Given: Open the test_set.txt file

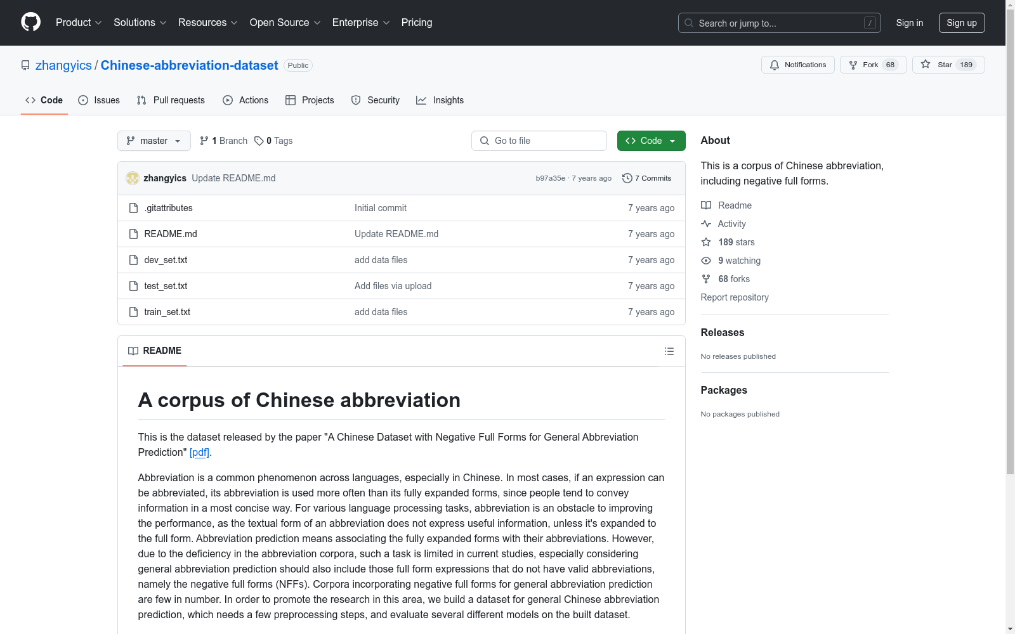Looking at the screenshot, I should 166,286.
